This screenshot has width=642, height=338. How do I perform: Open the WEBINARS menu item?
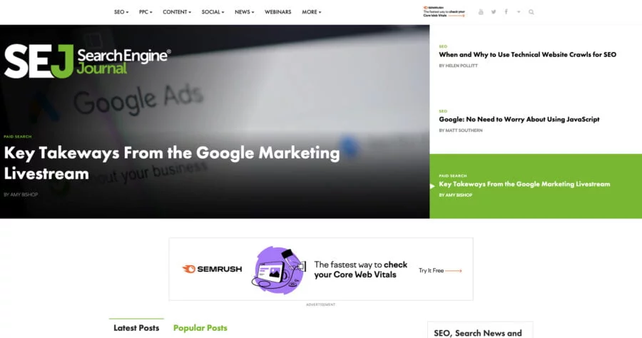[278, 12]
